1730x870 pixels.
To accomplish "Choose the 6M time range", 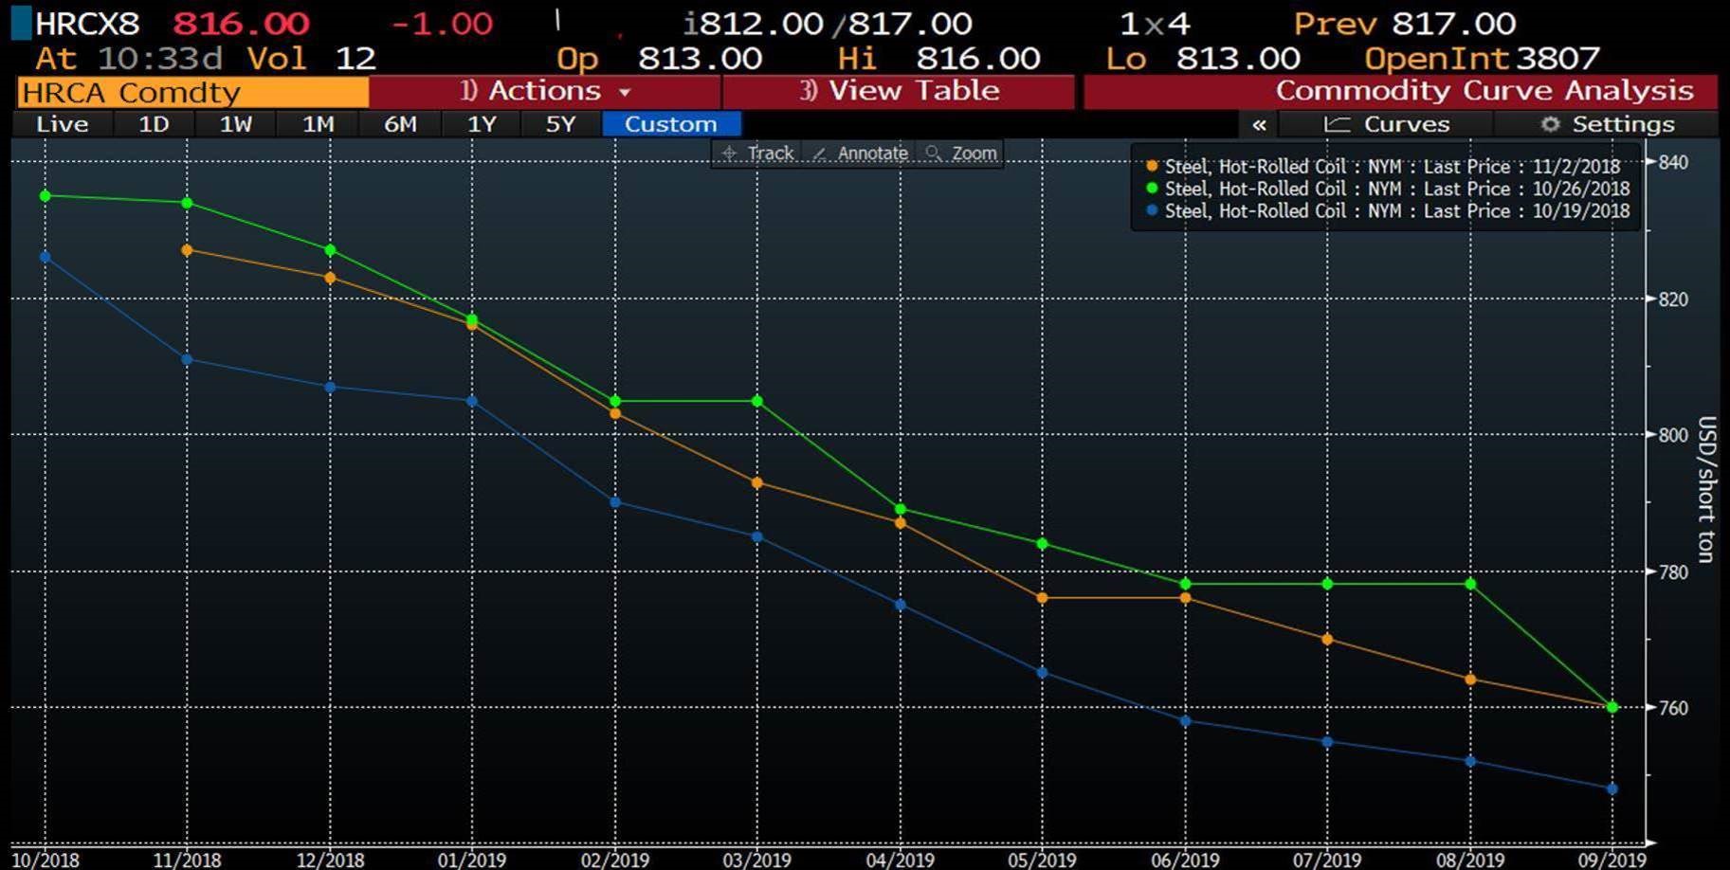I will [400, 124].
